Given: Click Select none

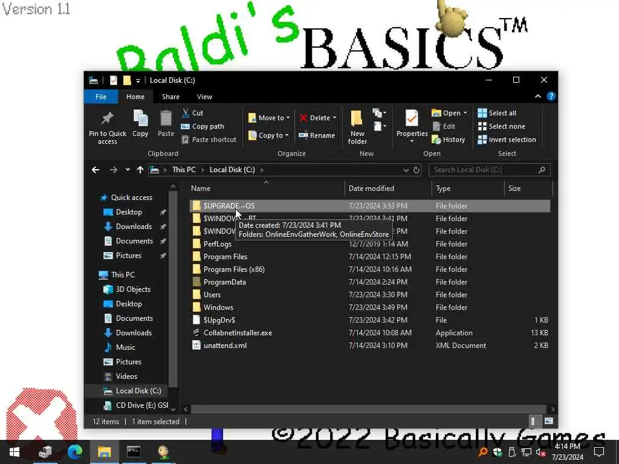Looking at the screenshot, I should 501,126.
